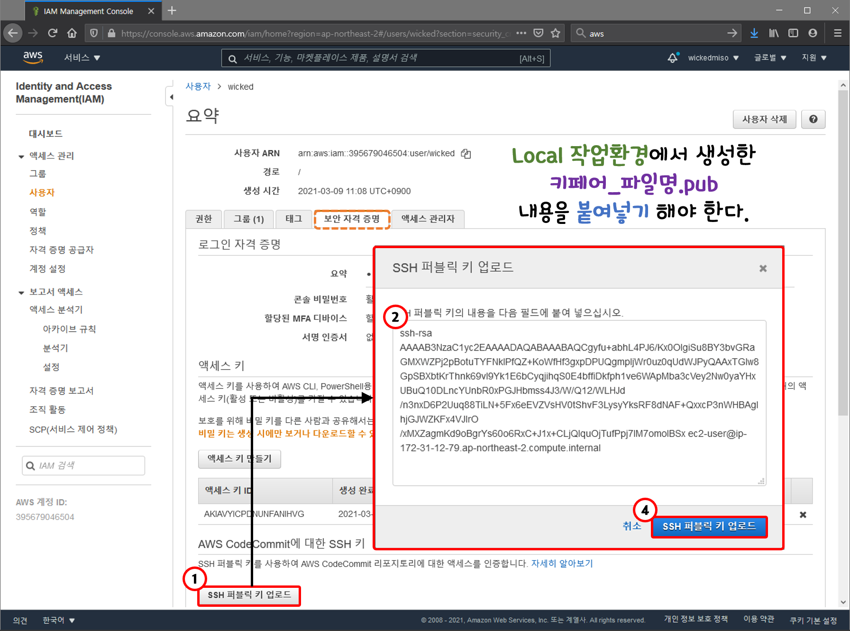
Task: Click the 사용자 breadcrumb link
Action: (198, 86)
